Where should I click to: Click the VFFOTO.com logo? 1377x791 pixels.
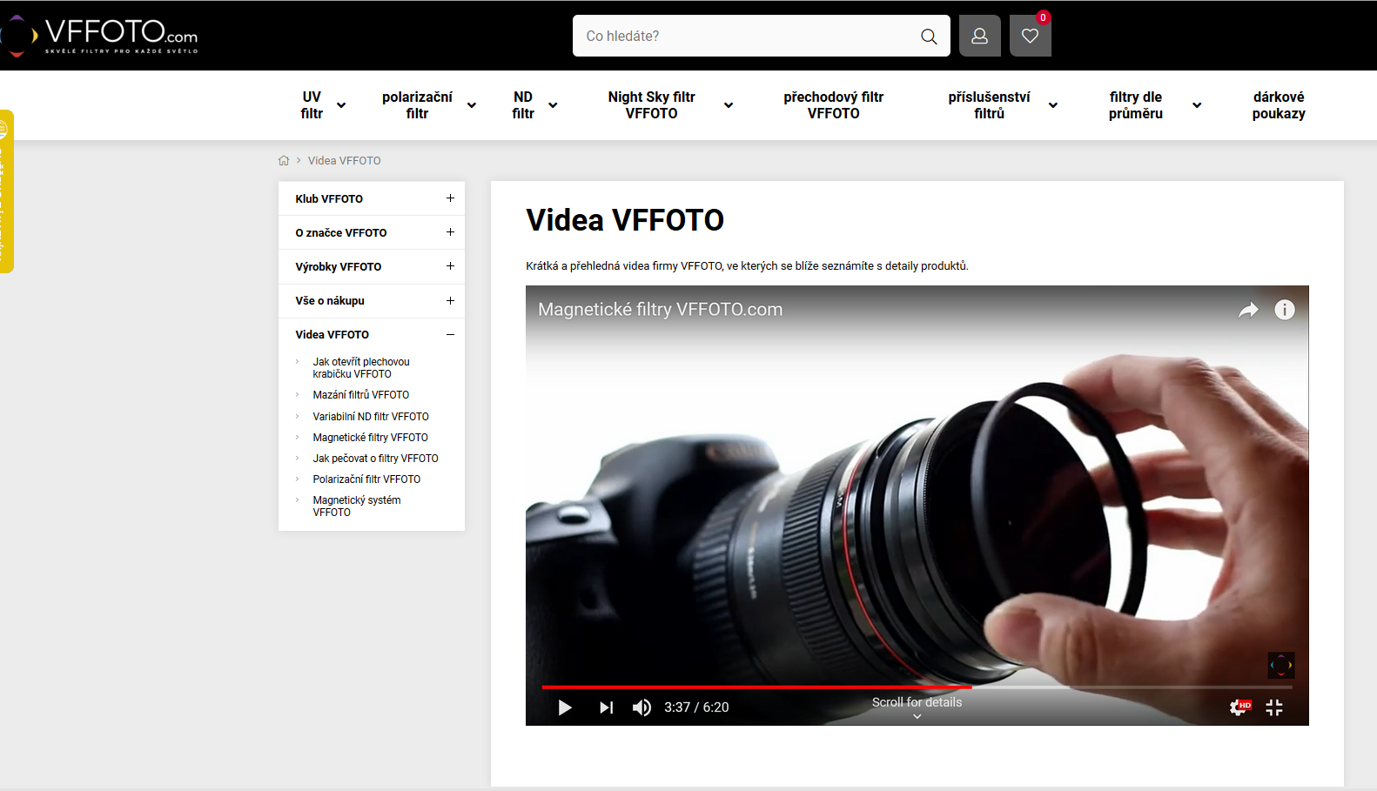[99, 36]
